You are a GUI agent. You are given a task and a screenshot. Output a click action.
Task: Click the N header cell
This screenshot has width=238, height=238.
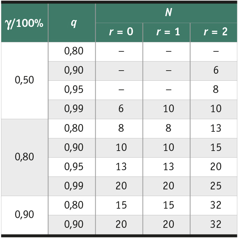click(166, 13)
